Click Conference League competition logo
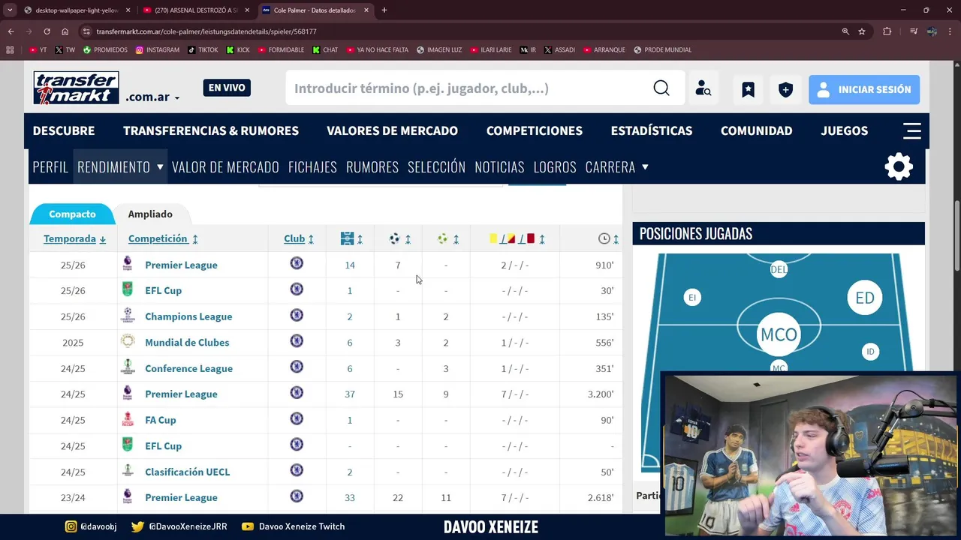 128,367
